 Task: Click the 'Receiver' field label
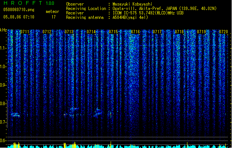point(75,13)
